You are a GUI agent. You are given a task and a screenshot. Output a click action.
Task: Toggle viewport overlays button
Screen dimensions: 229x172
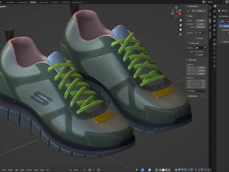149,170
